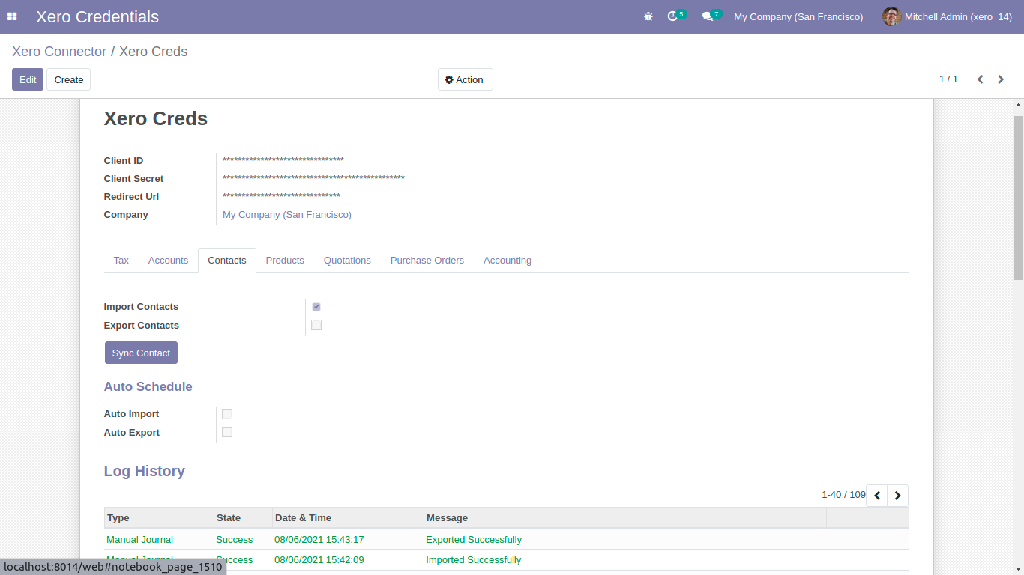This screenshot has width=1024, height=575.
Task: Open the Purchase Orders tab
Action: pyautogui.click(x=427, y=261)
